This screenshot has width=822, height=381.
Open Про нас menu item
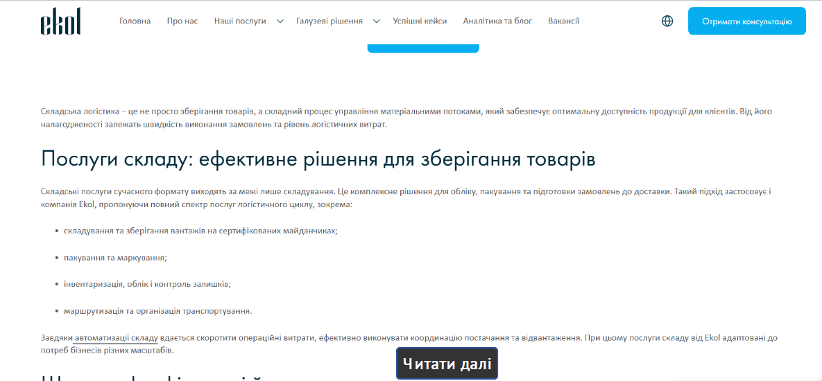182,21
